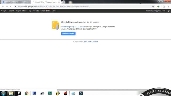Image resolution: width=171 pixels, height=96 pixels.
Task: Expand the More dropdown menu
Action: [54, 11]
